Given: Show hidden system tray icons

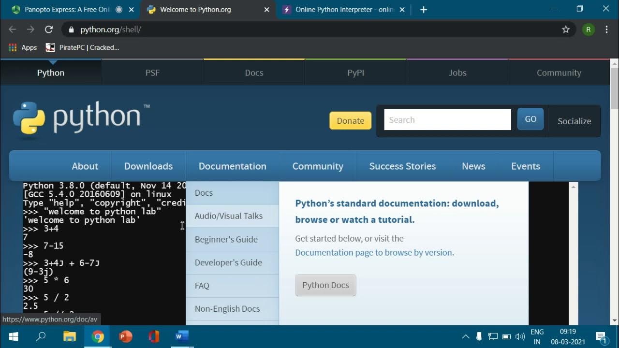Looking at the screenshot, I should (x=465, y=337).
